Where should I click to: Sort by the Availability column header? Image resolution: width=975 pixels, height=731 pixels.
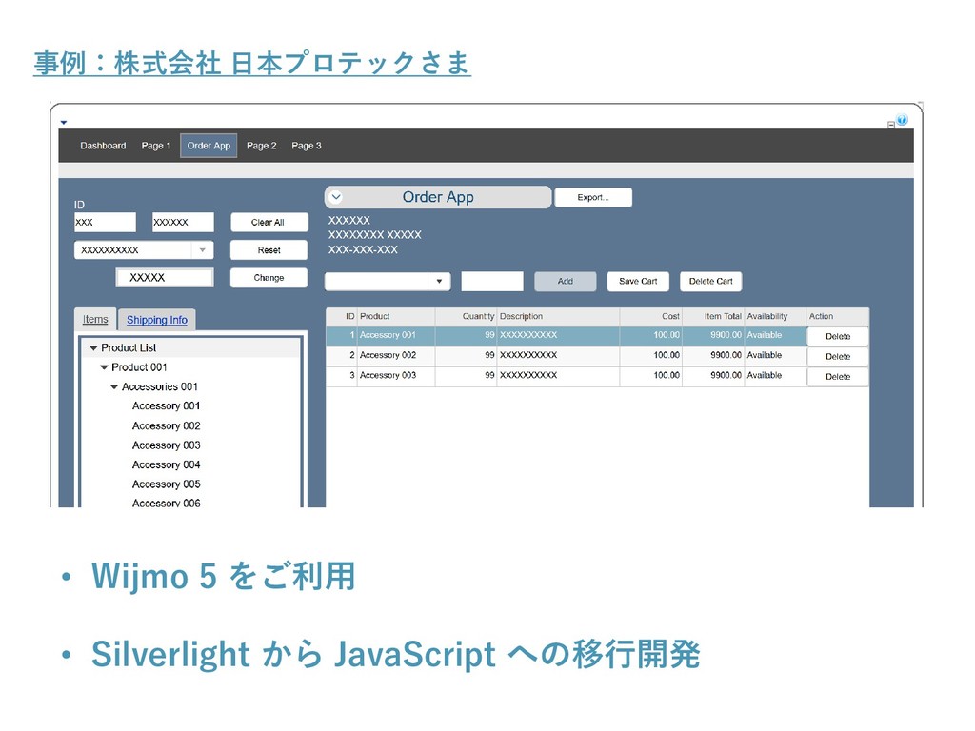[775, 316]
